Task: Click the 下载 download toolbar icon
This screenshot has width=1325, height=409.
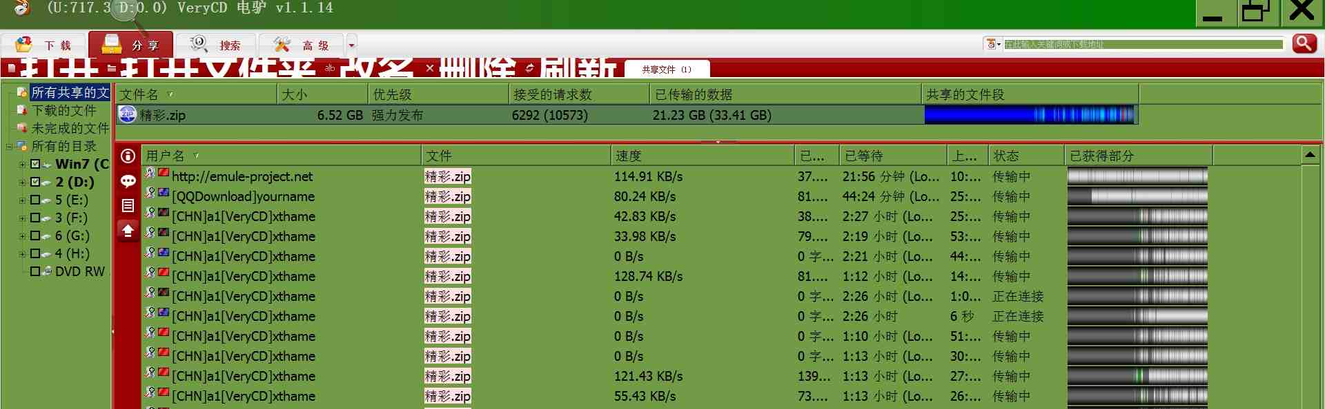Action: click(x=25, y=45)
